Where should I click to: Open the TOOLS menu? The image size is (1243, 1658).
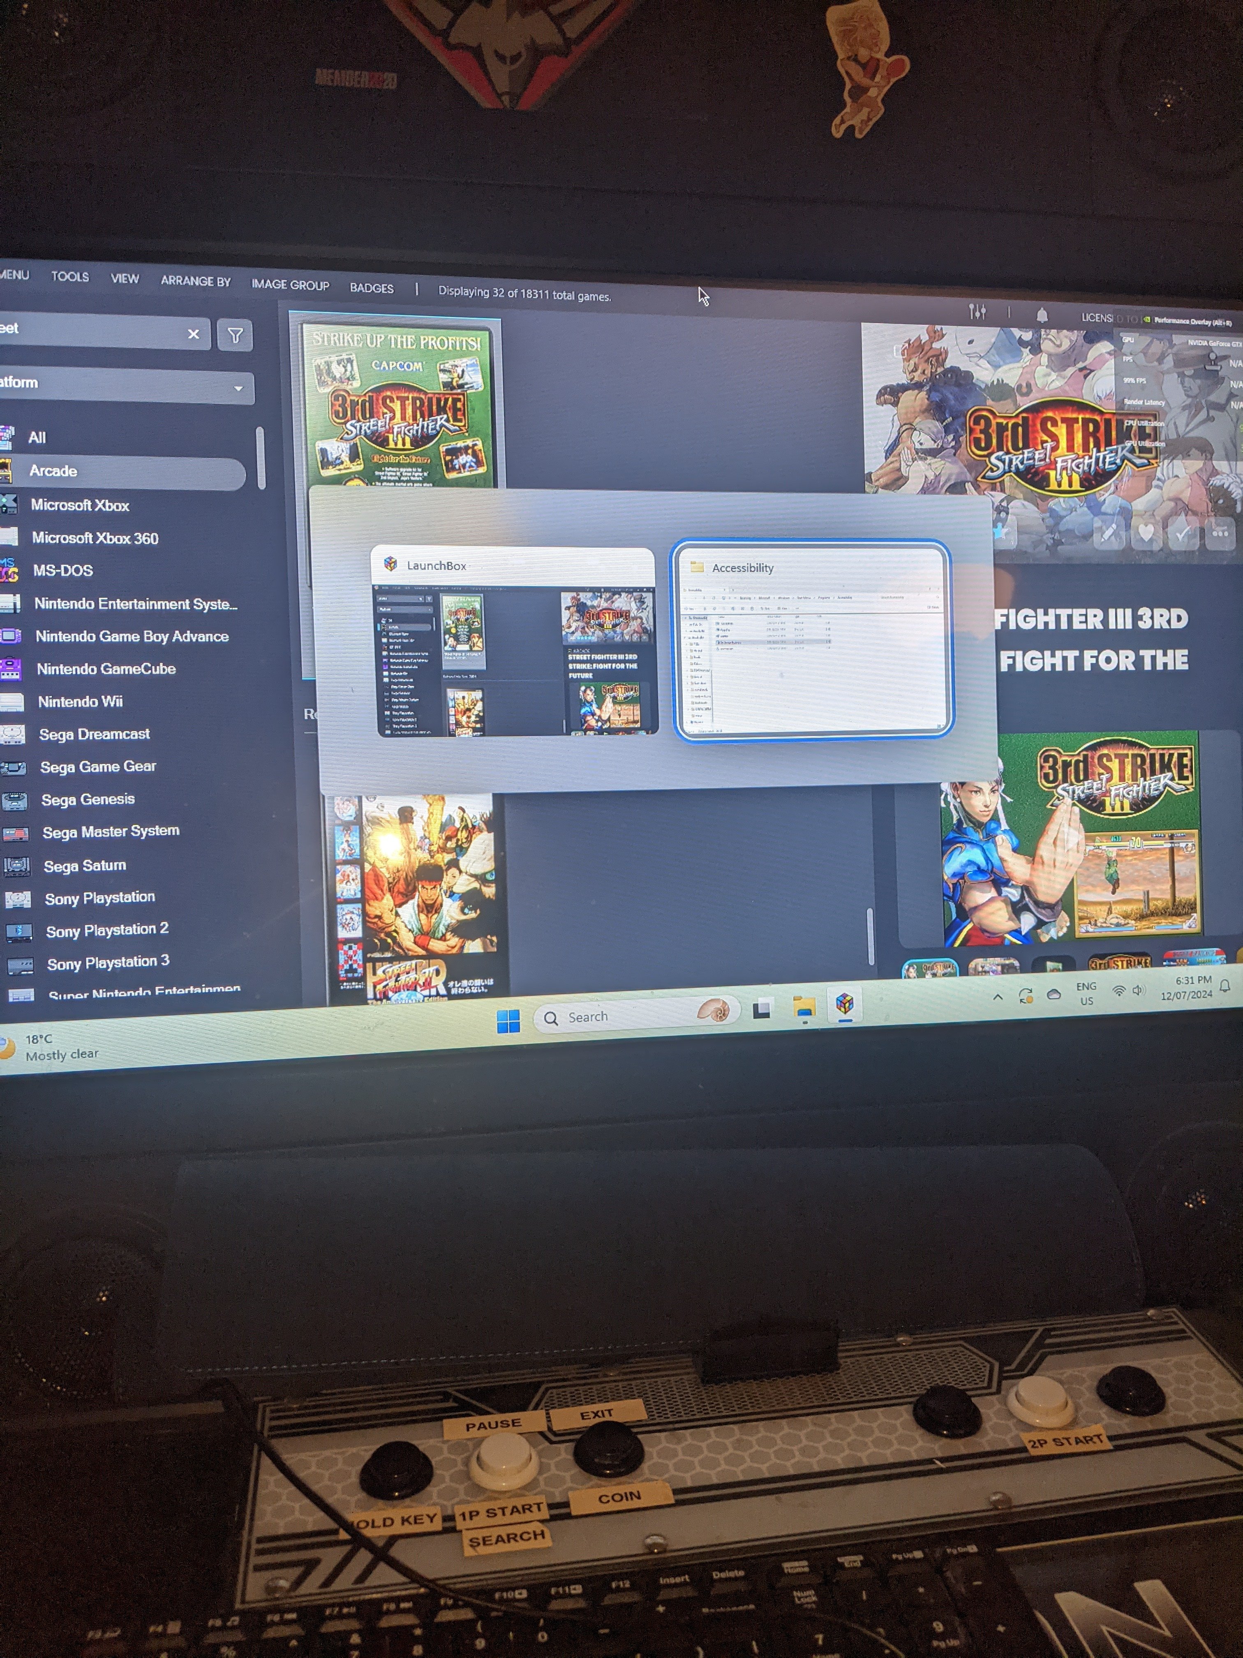coord(70,277)
